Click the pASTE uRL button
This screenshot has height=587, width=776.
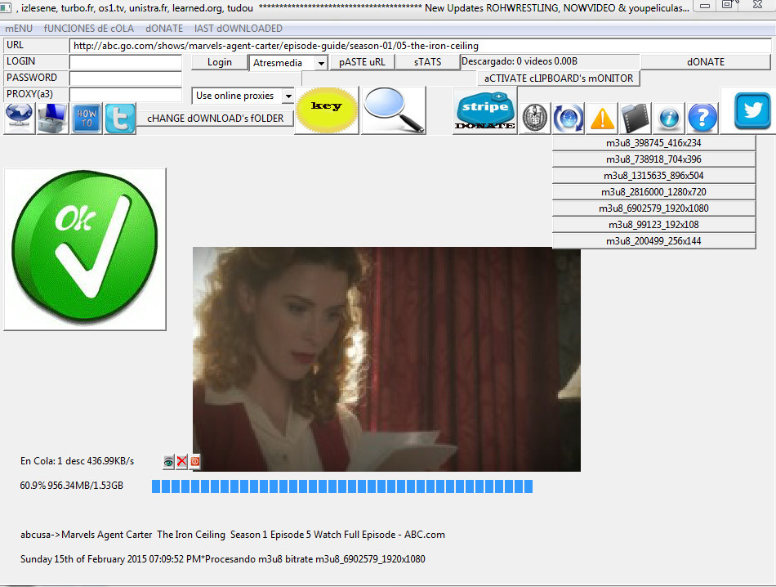pos(362,62)
